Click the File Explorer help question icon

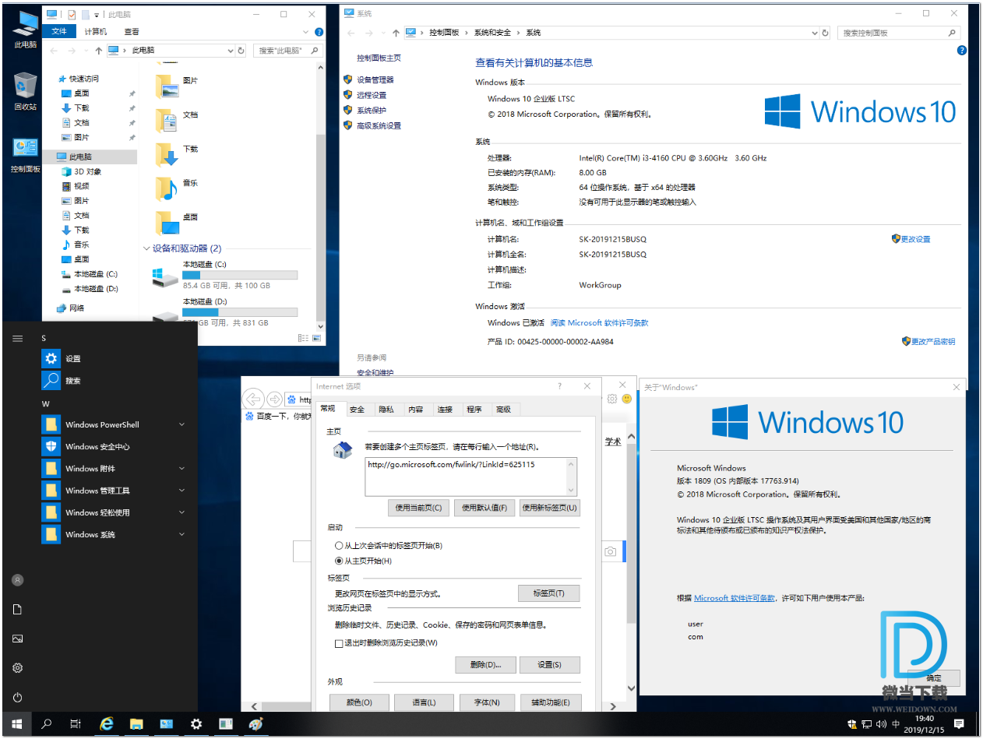click(x=319, y=32)
